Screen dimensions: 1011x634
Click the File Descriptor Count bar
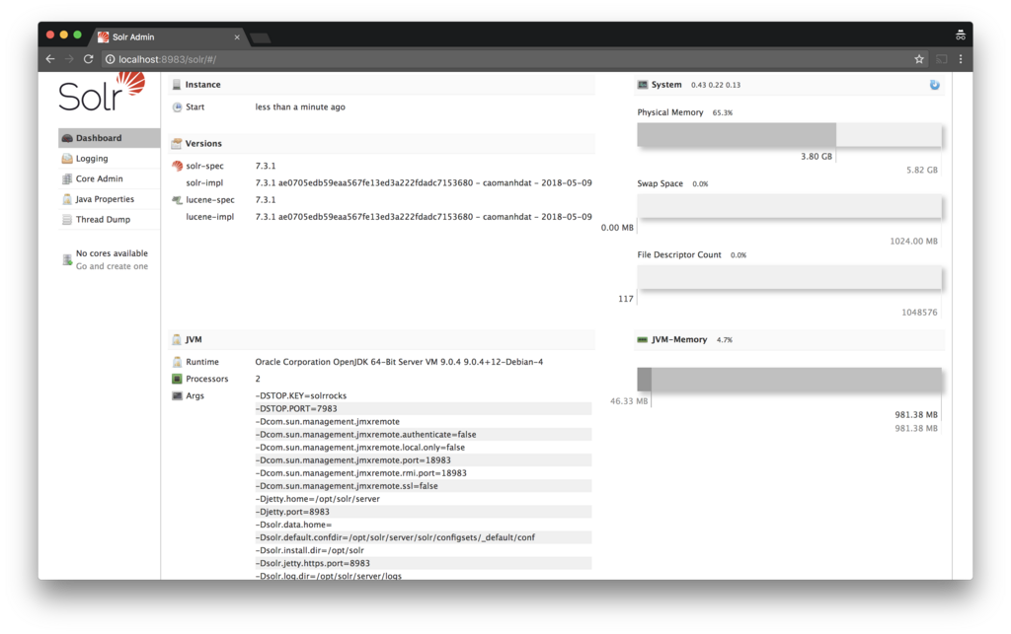tap(789, 278)
